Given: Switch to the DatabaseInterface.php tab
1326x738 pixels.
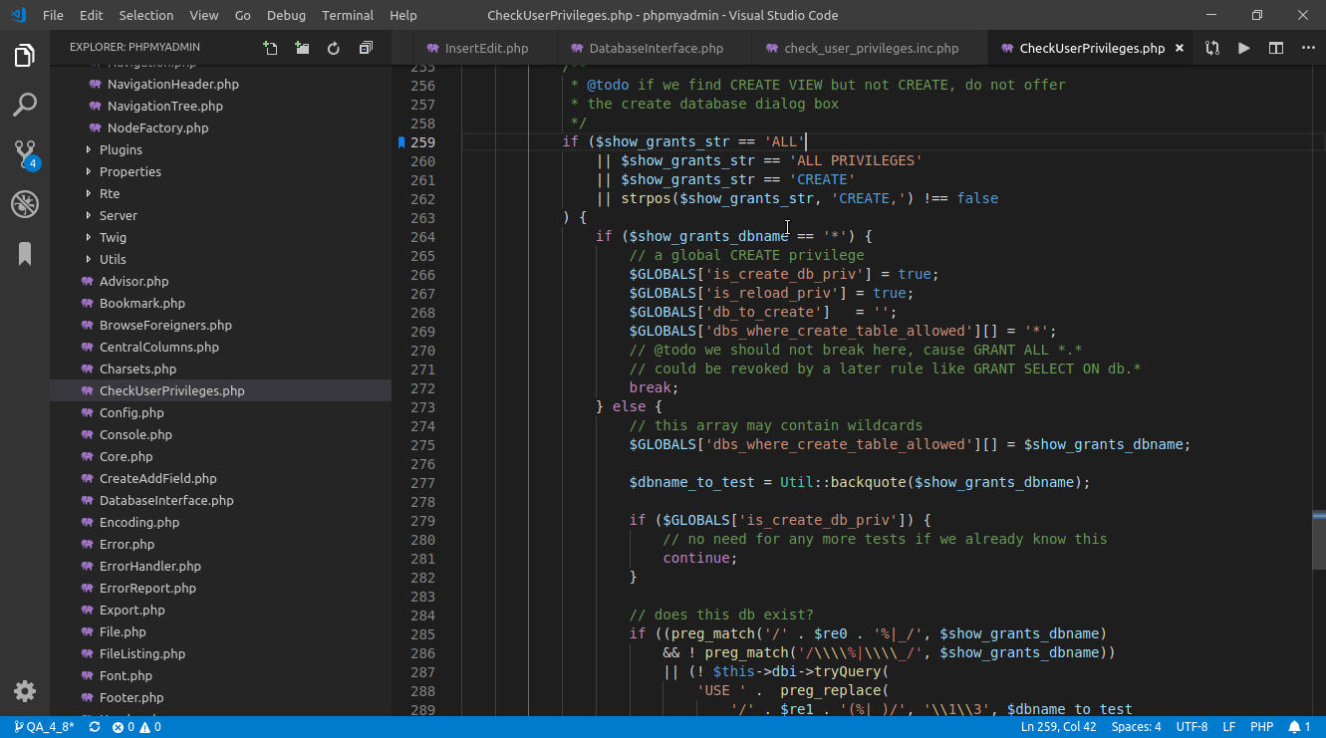Looking at the screenshot, I should tap(656, 48).
